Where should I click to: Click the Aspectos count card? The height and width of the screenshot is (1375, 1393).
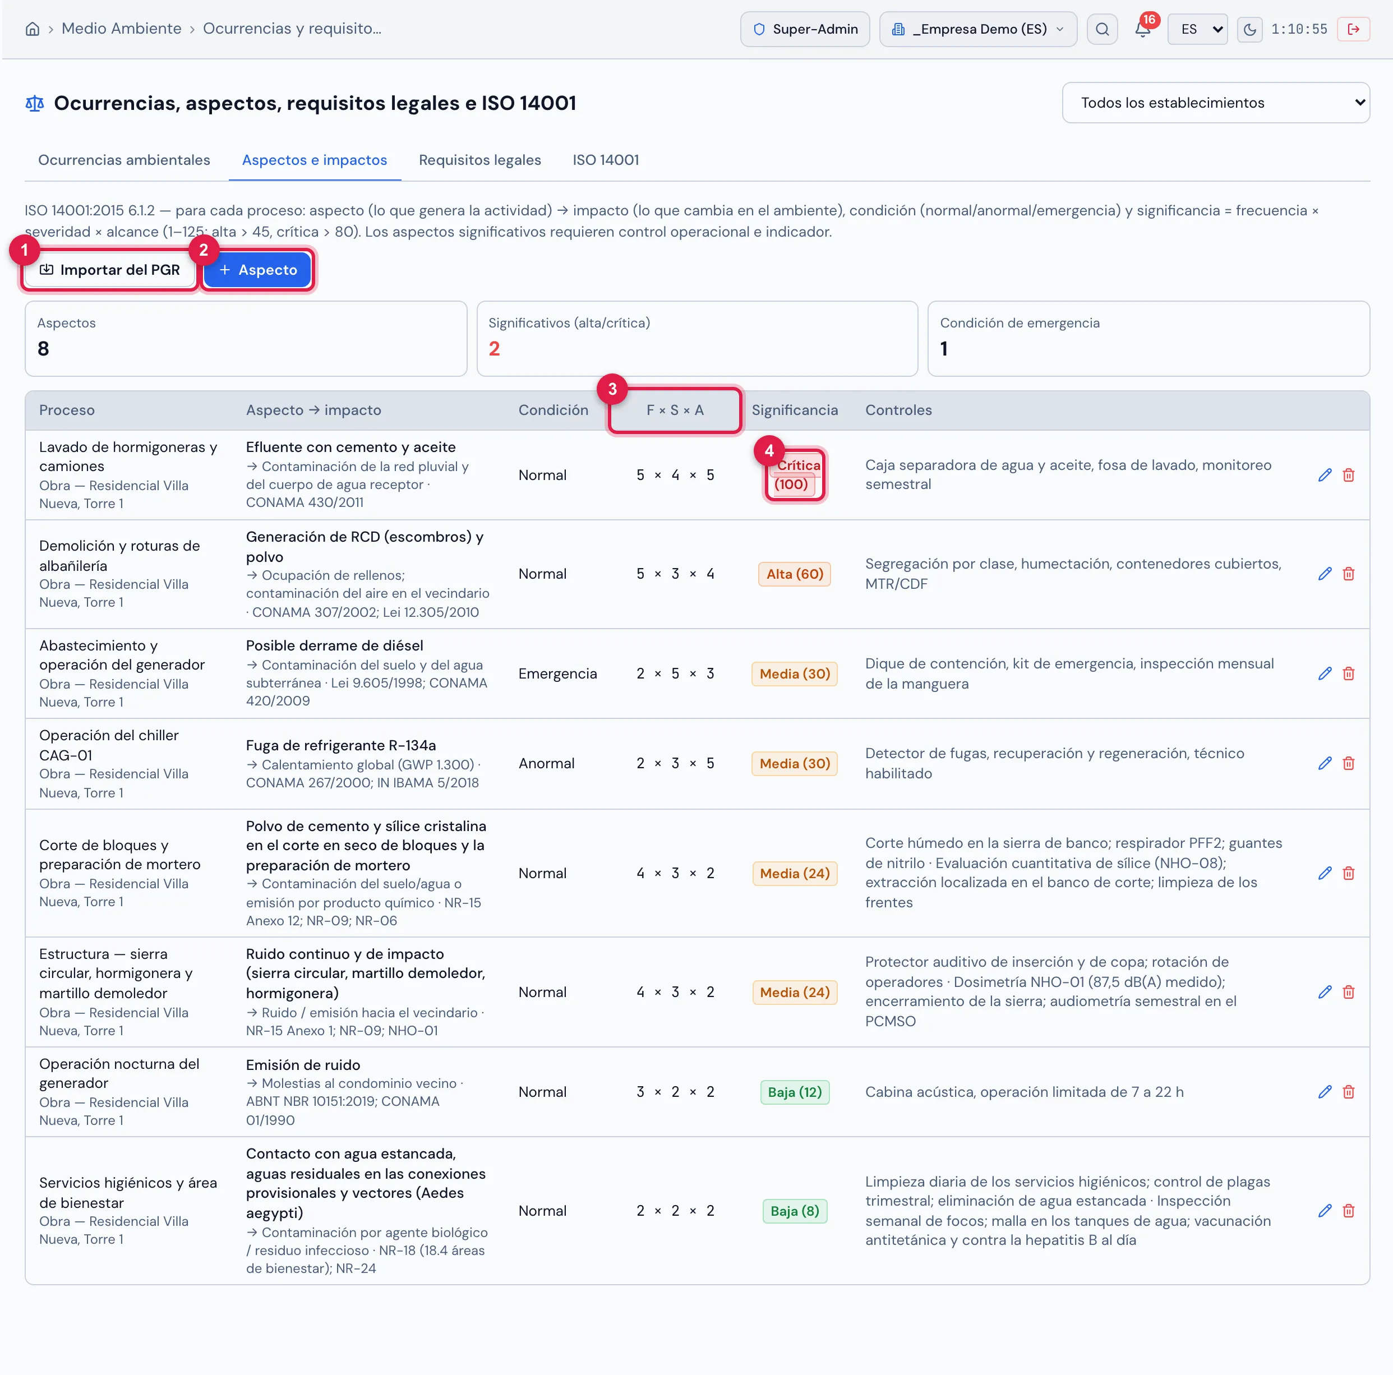pos(246,338)
